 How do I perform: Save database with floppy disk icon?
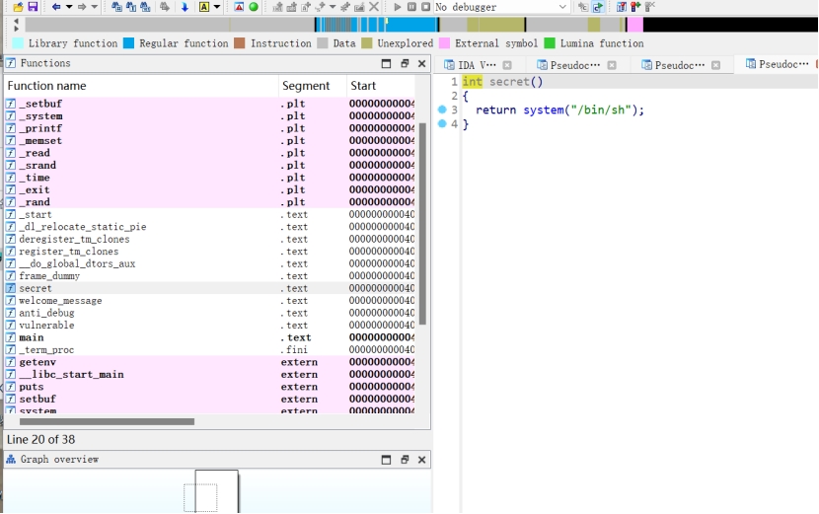(33, 7)
